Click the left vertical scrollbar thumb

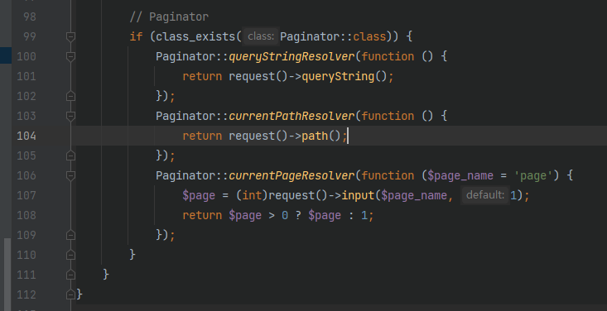pyautogui.click(x=7, y=275)
